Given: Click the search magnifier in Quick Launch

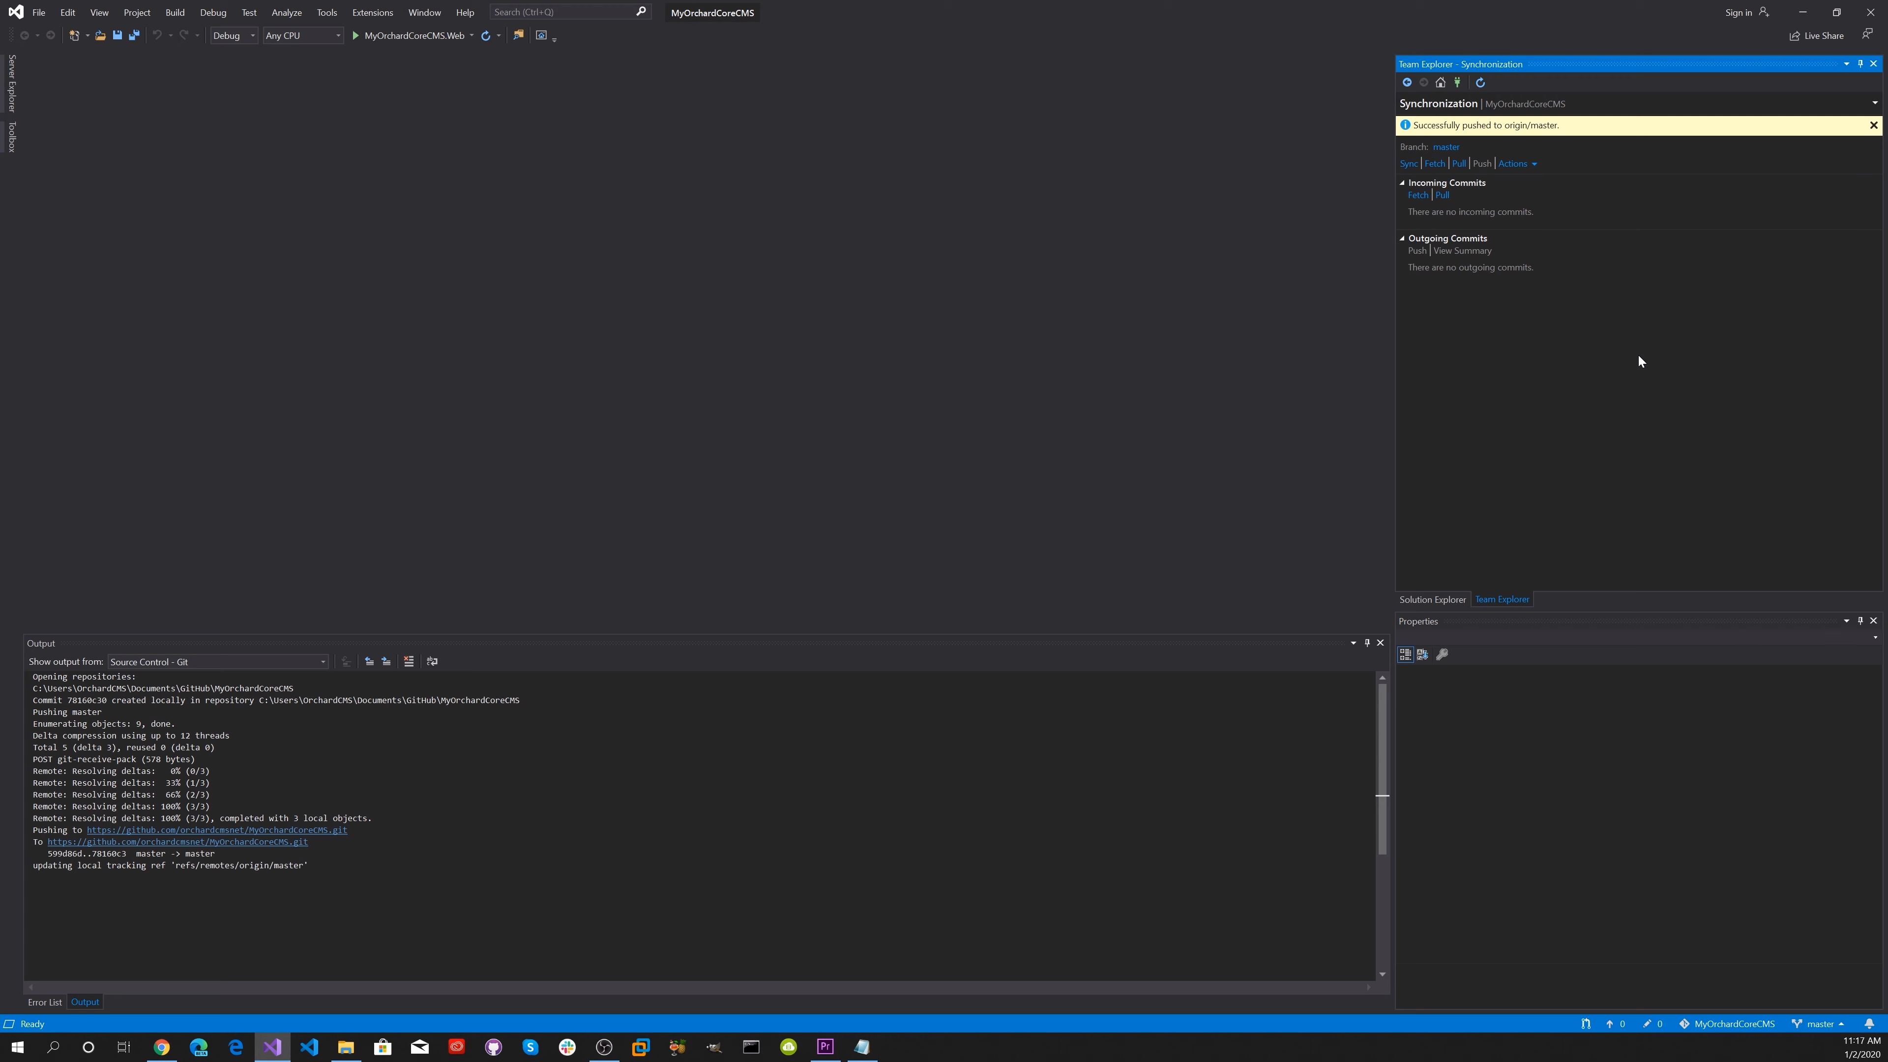Looking at the screenshot, I should tap(641, 12).
